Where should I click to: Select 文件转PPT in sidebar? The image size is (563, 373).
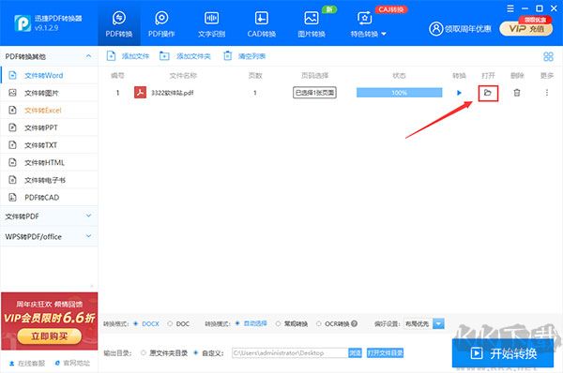(49, 127)
